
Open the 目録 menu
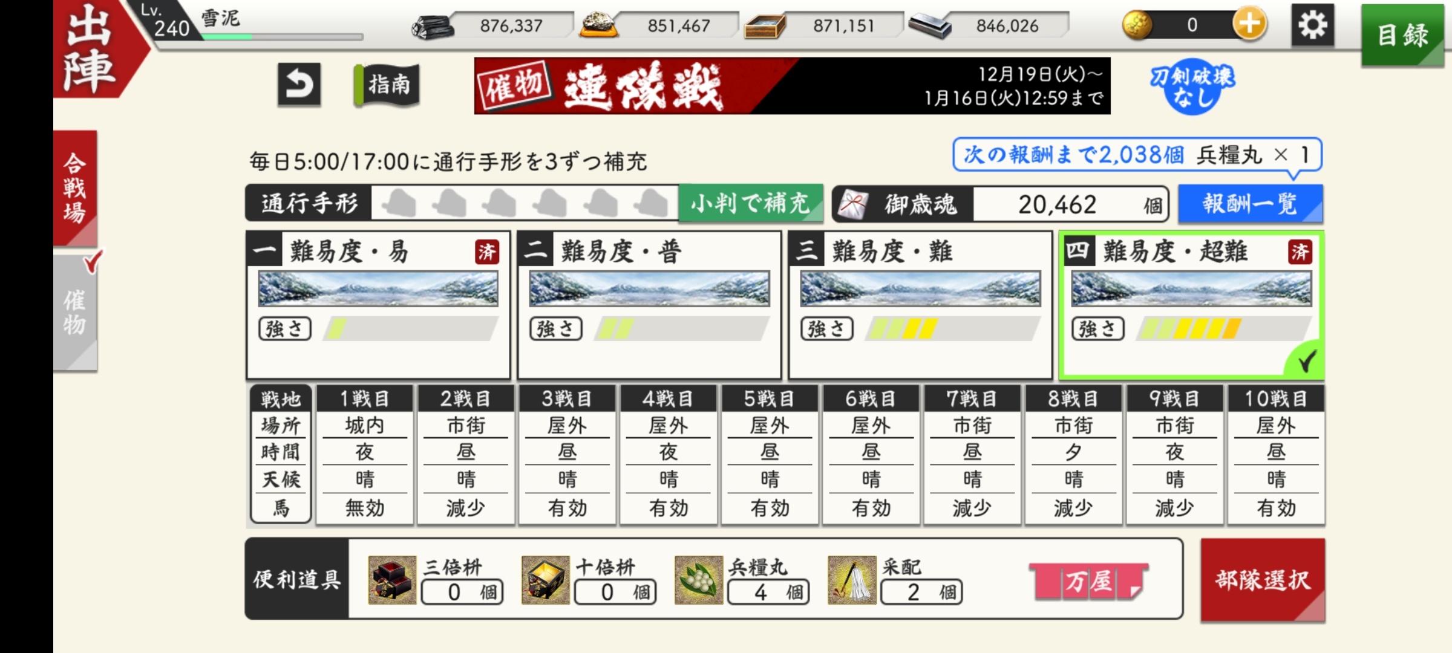coord(1403,34)
